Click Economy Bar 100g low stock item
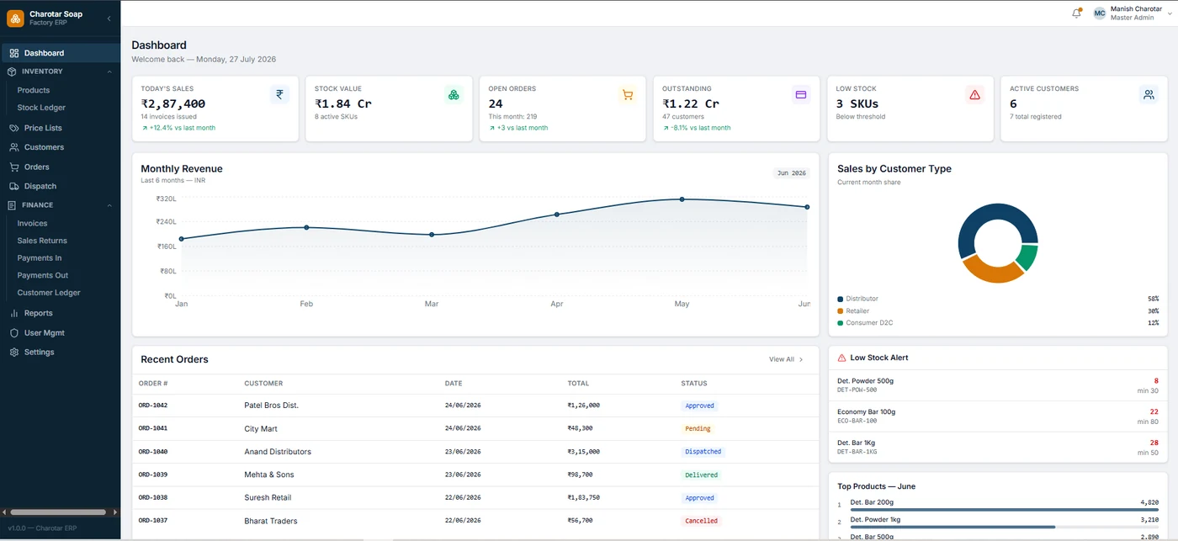 pyautogui.click(x=998, y=416)
